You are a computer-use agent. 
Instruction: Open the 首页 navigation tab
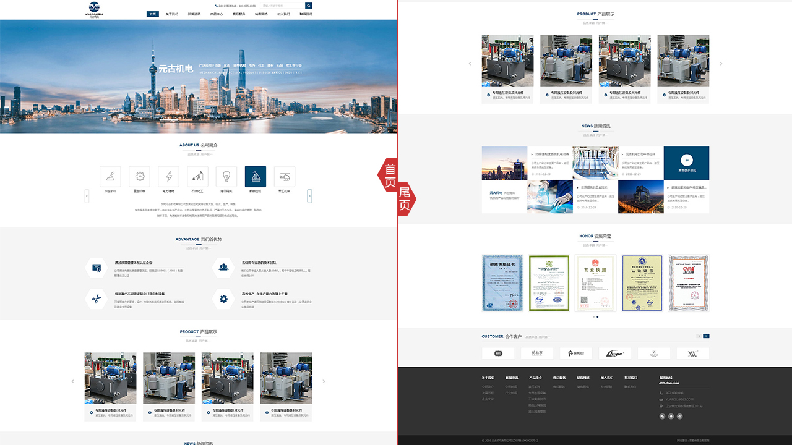pos(153,14)
